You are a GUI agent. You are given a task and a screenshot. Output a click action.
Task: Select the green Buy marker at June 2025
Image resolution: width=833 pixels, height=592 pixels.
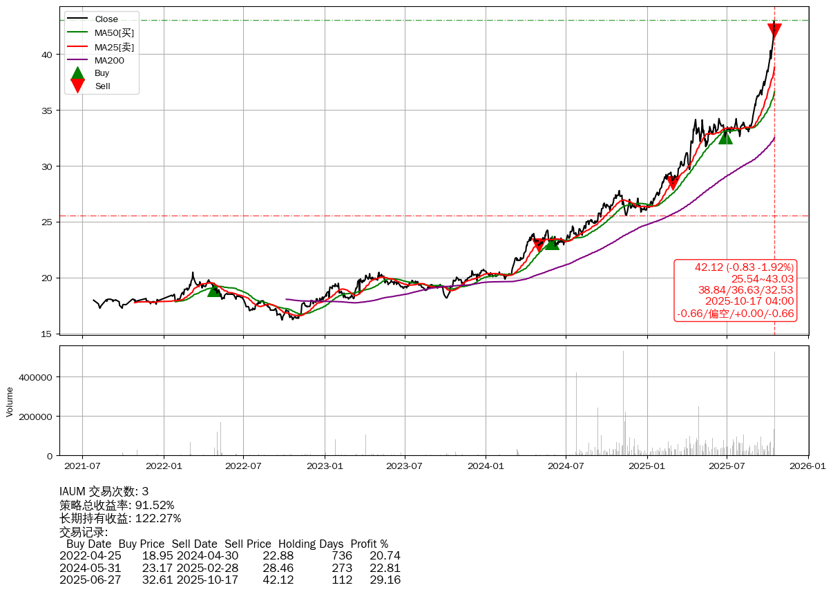pyautogui.click(x=725, y=137)
